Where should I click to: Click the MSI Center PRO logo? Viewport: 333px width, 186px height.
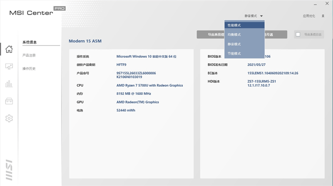tap(37, 11)
